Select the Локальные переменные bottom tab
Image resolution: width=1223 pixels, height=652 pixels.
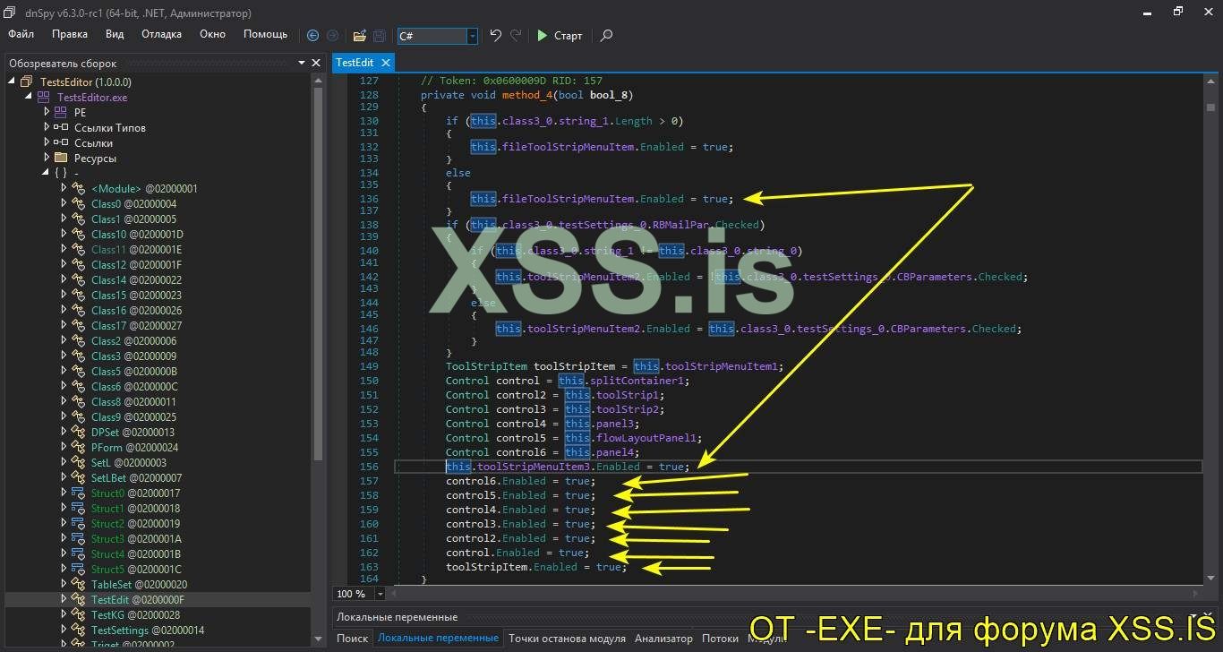click(438, 639)
